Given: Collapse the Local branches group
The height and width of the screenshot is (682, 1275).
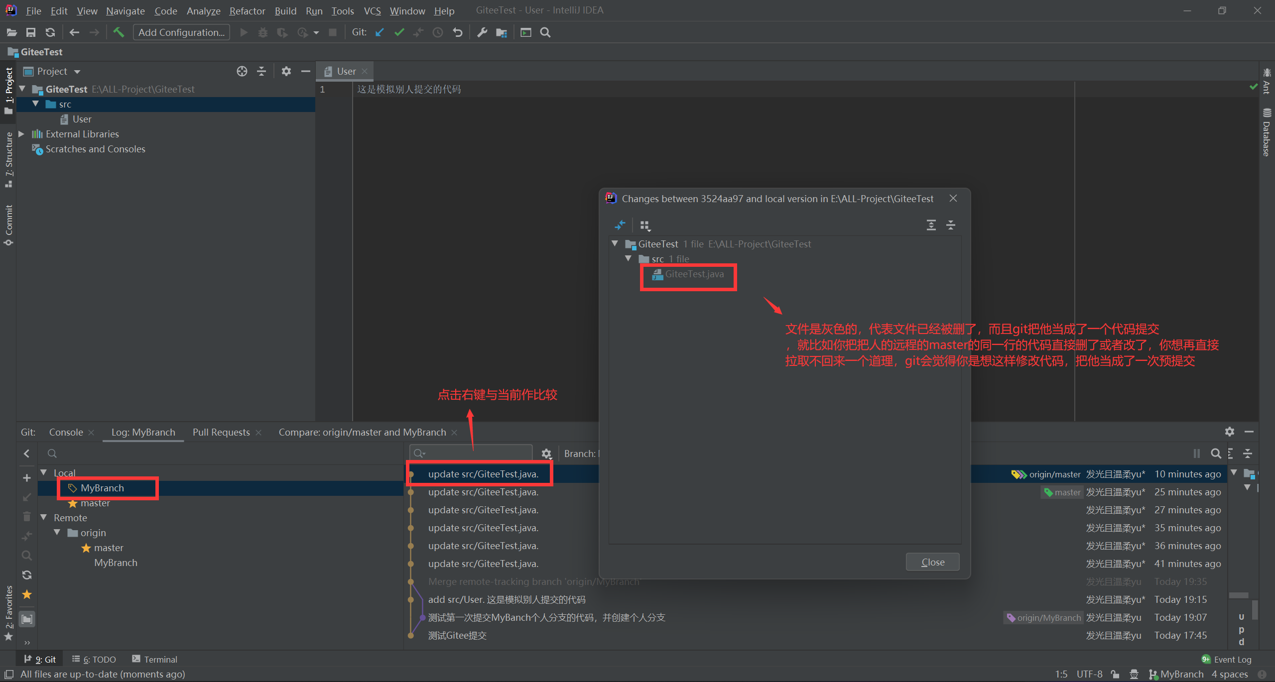Looking at the screenshot, I should 44,472.
